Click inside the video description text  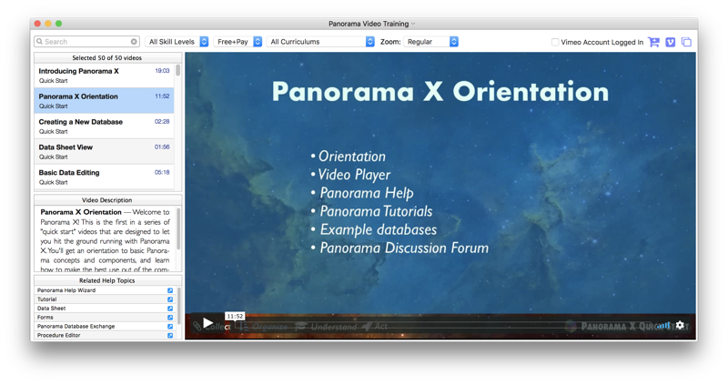pos(105,240)
